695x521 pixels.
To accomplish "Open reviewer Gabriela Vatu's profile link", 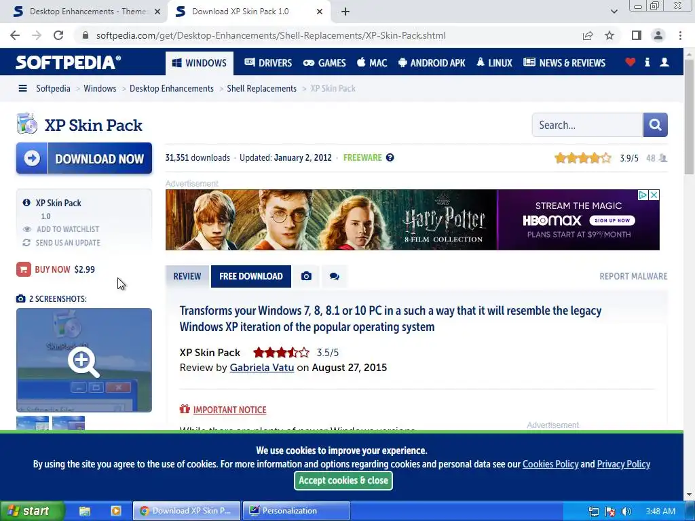I will click(x=261, y=368).
